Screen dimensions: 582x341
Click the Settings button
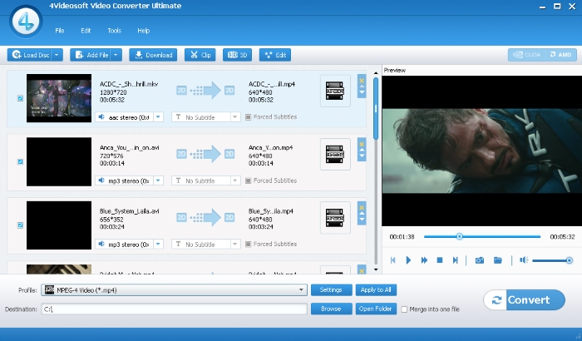click(331, 289)
